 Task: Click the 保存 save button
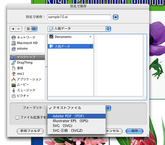[134, 131]
